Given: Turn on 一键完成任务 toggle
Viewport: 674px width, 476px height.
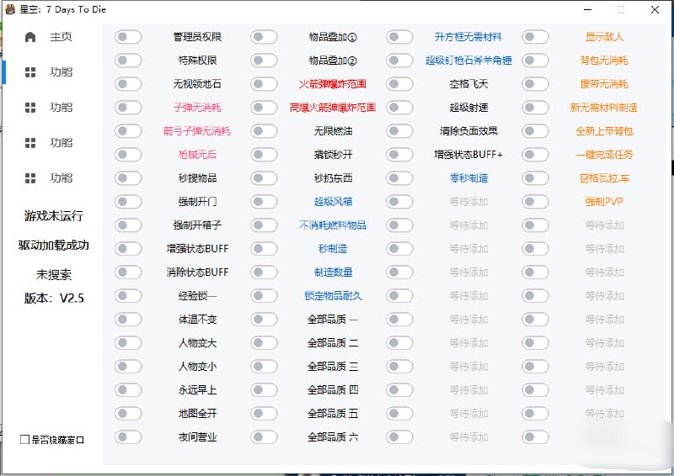Looking at the screenshot, I should (536, 155).
